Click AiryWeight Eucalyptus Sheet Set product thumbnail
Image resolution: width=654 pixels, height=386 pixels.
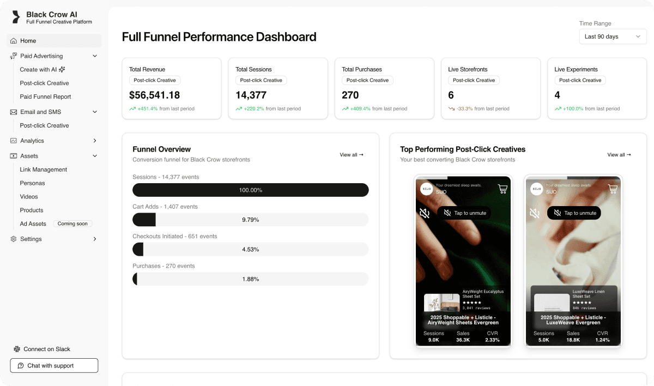(x=442, y=303)
